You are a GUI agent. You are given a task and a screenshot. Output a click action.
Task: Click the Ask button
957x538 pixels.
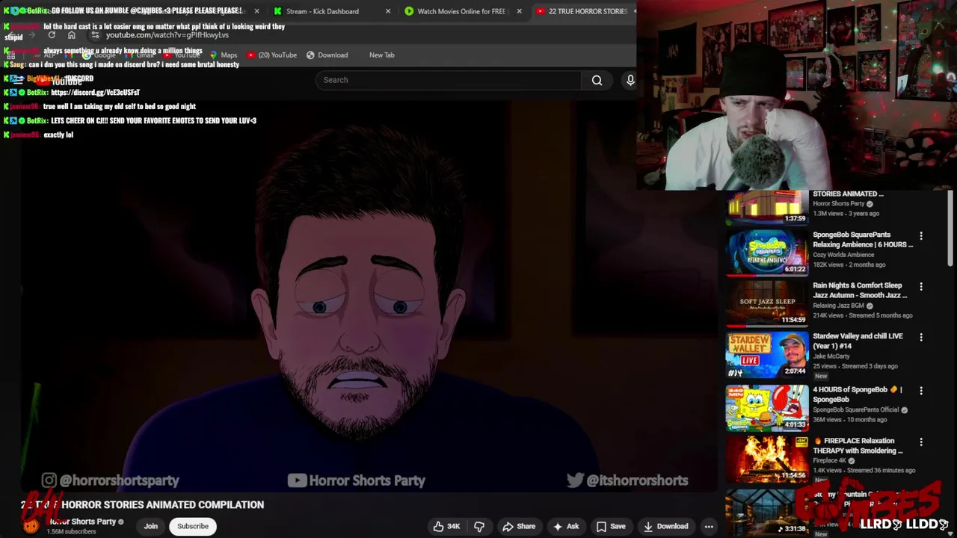(565, 526)
